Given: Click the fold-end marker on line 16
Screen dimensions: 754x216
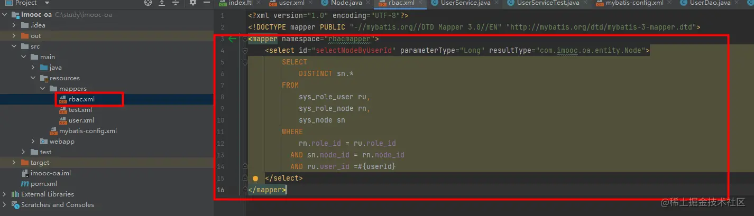Looking at the screenshot, I should coord(245,190).
